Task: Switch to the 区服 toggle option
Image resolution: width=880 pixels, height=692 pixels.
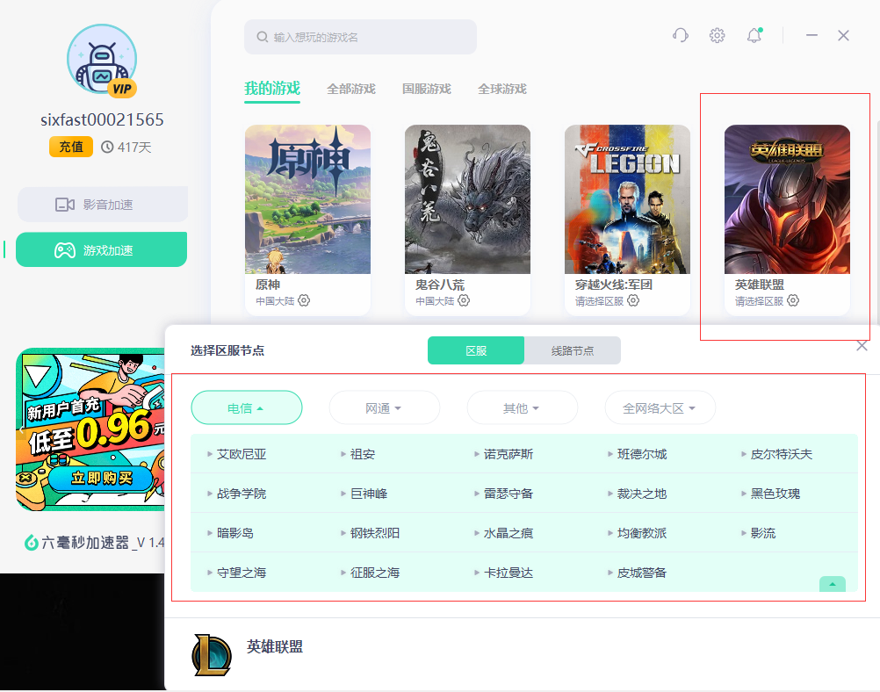Action: click(x=476, y=350)
